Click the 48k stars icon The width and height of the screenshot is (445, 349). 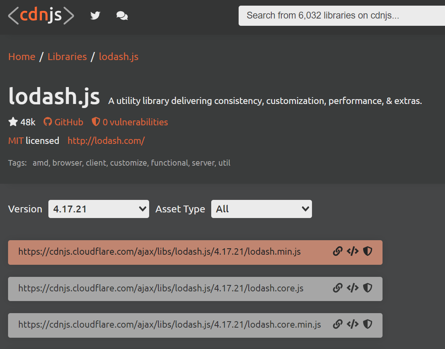coord(13,122)
